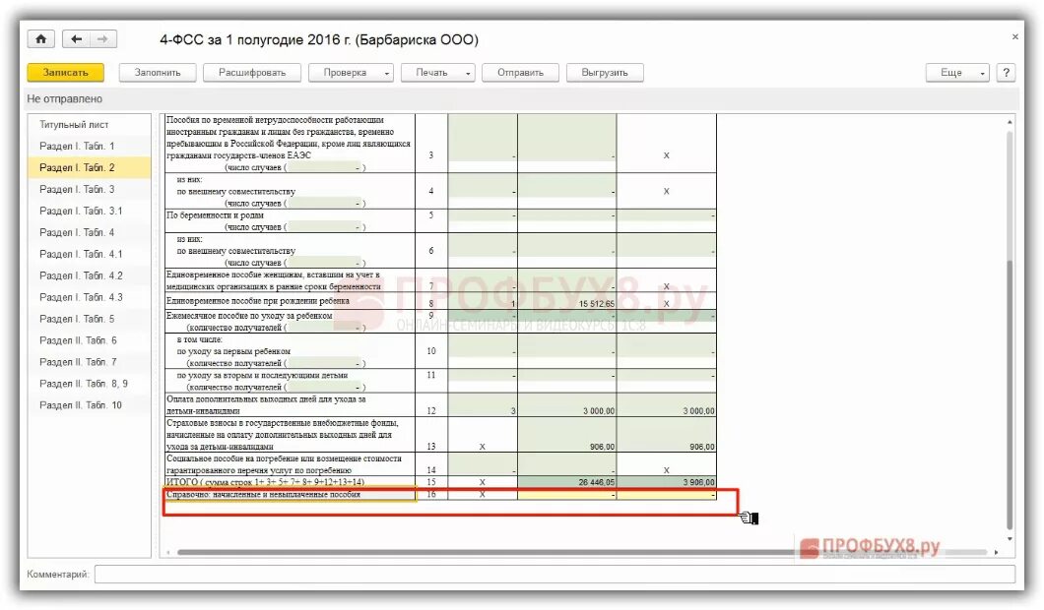The height and width of the screenshot is (610, 1044).
Task: Click the home icon in the title bar
Action: [x=39, y=38]
